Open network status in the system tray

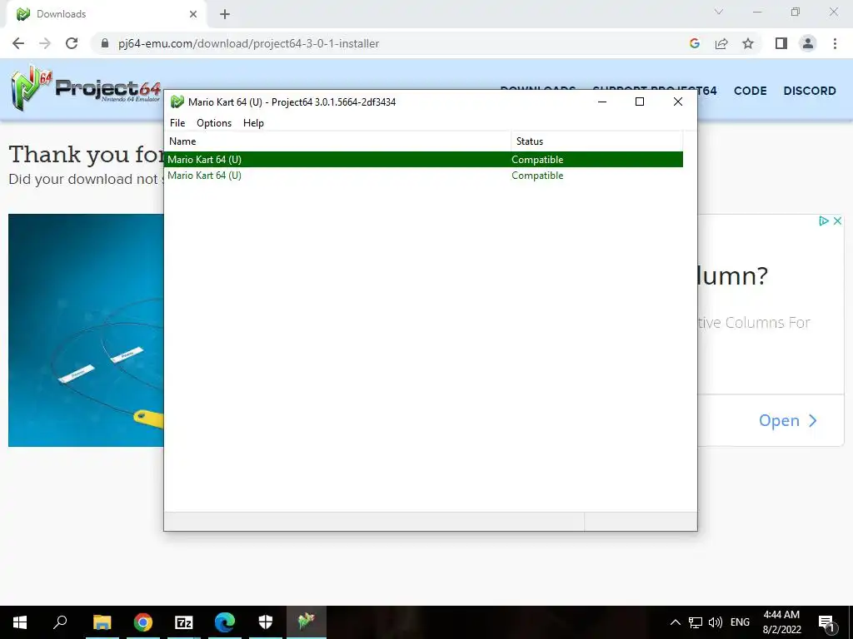(x=696, y=622)
